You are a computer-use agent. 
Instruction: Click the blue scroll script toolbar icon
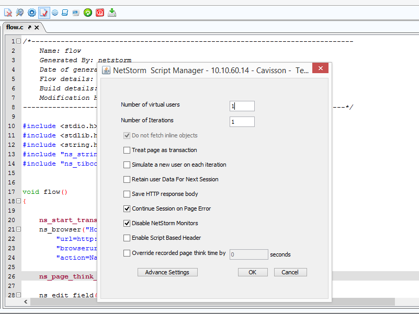click(65, 13)
